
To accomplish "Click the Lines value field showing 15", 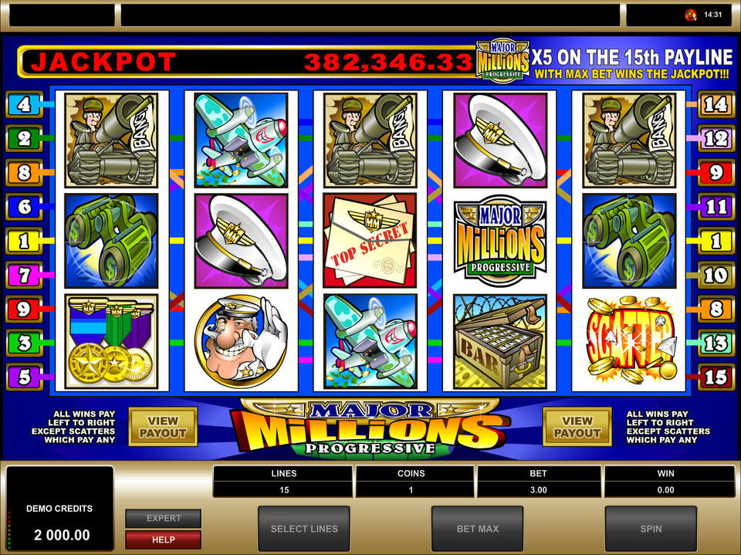I will coord(283,489).
